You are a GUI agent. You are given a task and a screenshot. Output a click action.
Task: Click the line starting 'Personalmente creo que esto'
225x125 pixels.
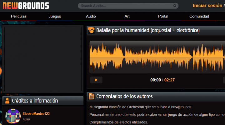[157, 115]
